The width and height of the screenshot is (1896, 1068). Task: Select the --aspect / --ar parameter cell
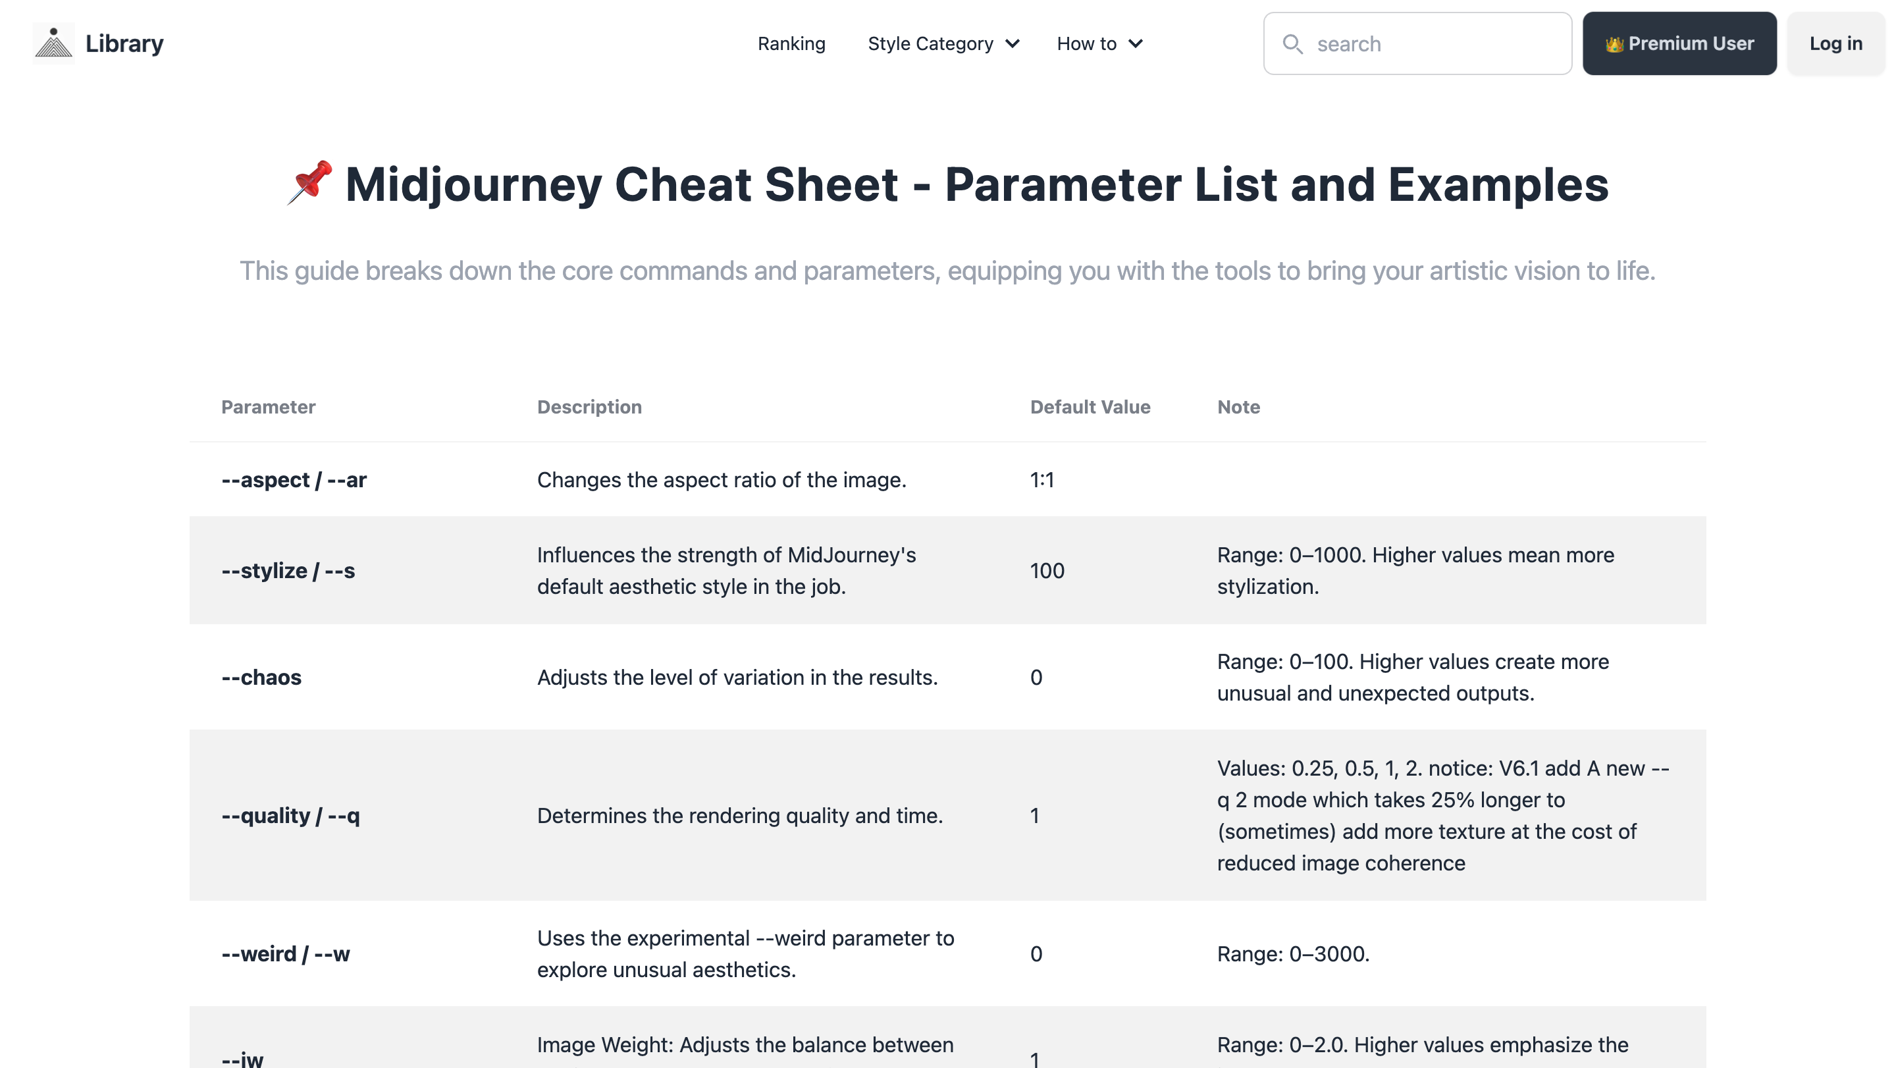pos(294,480)
